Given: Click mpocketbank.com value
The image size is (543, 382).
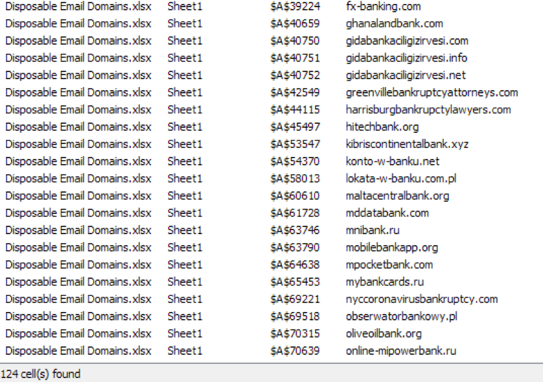Looking at the screenshot, I should (x=389, y=265).
